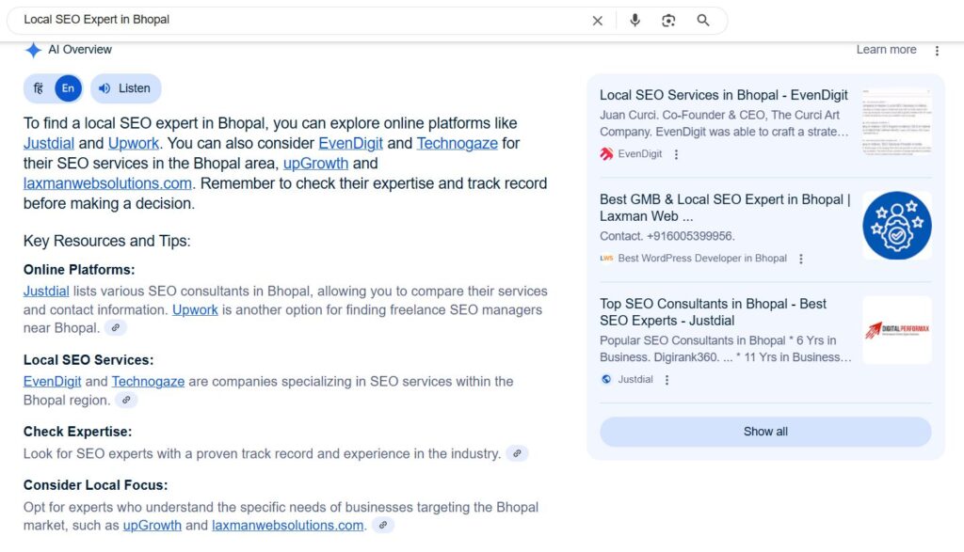Click the 'Check Expertise:' heading
Viewport: 964px width, 552px height.
tap(77, 432)
